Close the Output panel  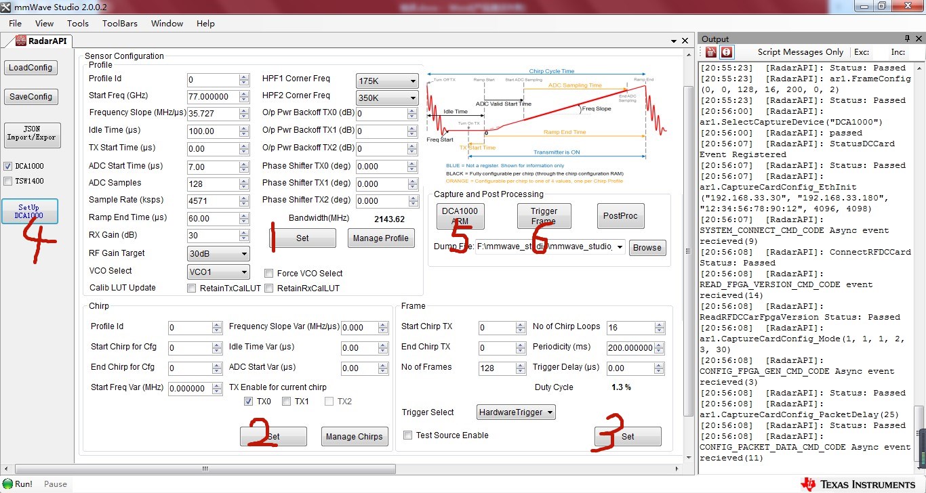point(917,39)
